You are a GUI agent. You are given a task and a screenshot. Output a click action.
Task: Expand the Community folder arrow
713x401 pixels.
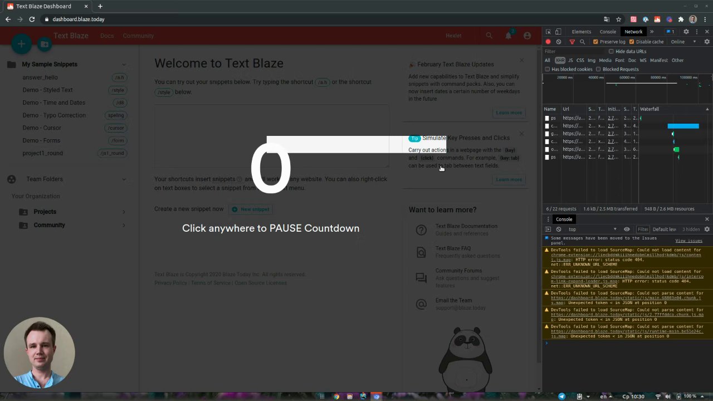124,225
